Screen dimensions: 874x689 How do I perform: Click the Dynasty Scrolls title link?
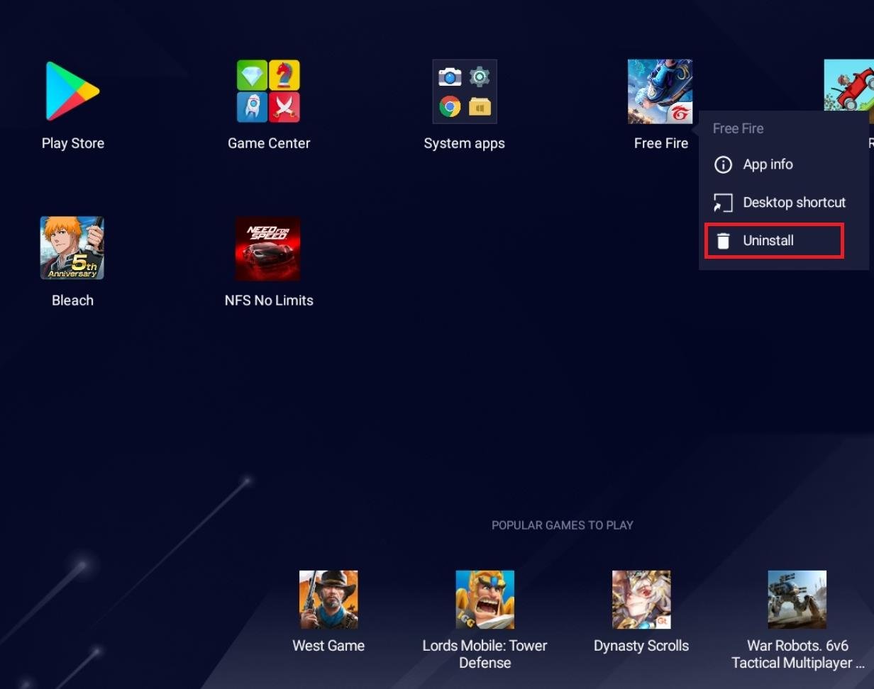(x=641, y=646)
